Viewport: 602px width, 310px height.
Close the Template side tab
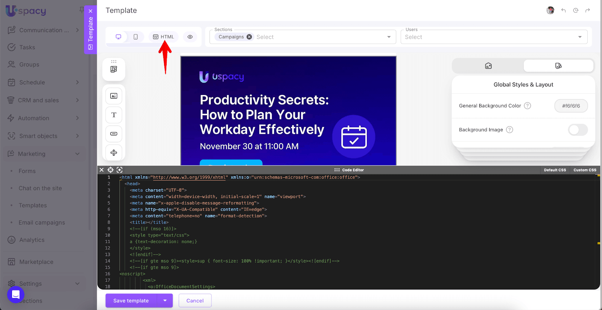pyautogui.click(x=91, y=11)
